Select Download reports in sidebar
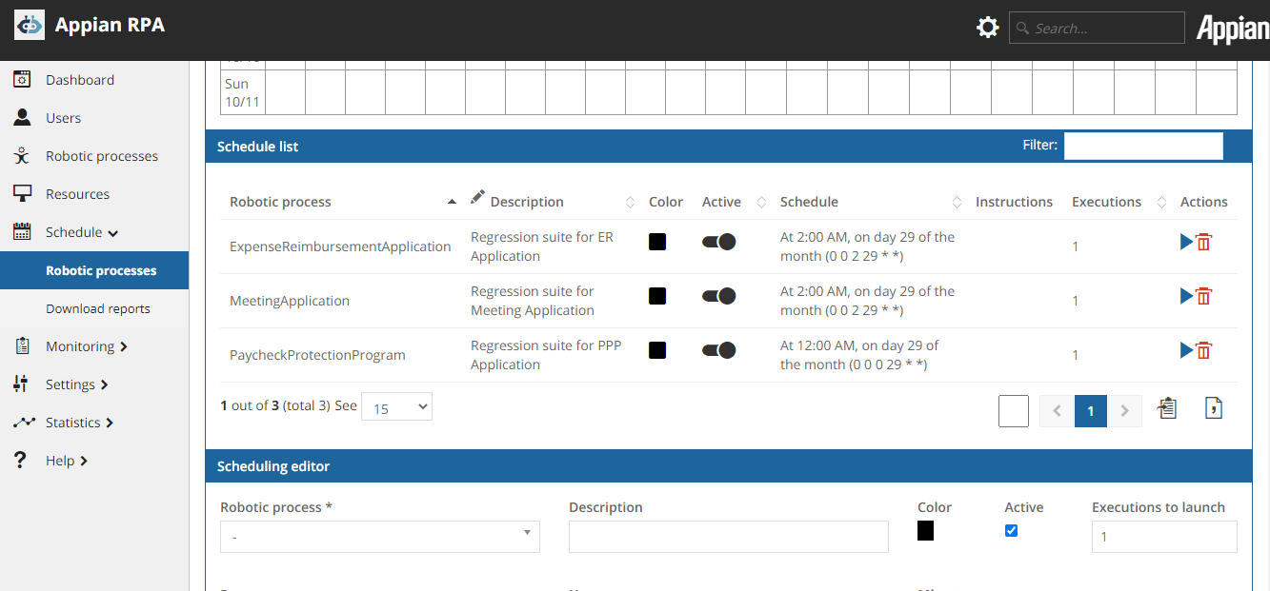 98,308
